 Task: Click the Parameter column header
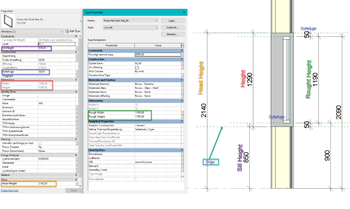tap(111, 45)
